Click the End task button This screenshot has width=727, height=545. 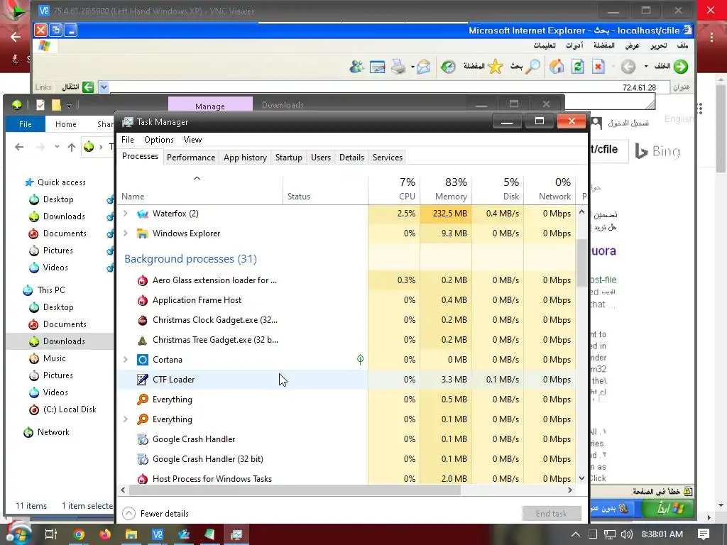click(x=551, y=514)
